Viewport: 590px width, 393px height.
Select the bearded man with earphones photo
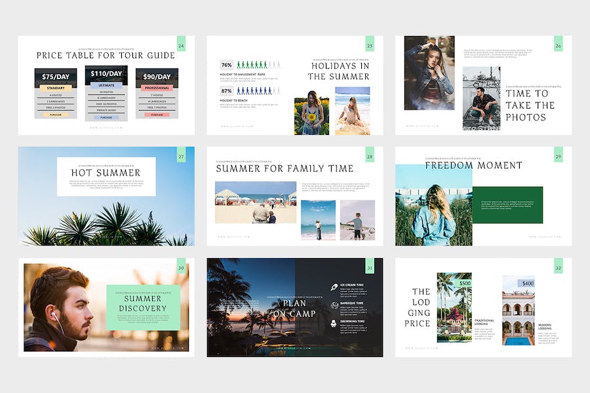[x=106, y=307]
